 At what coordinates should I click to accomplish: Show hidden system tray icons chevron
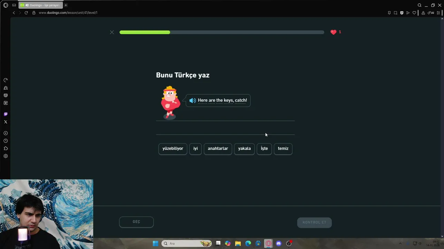[x=400, y=243]
